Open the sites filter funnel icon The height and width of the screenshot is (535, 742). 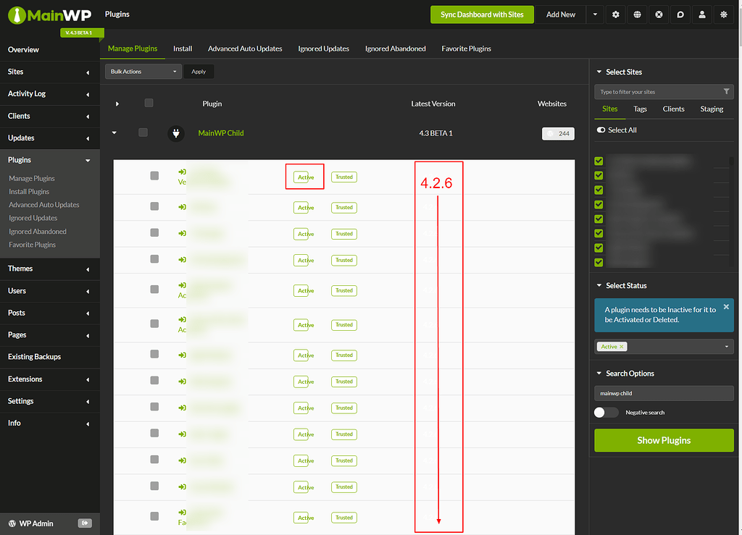click(727, 91)
